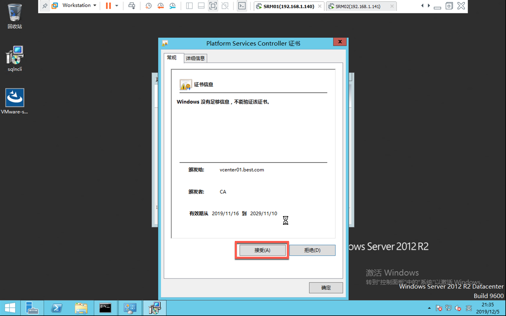Image resolution: width=506 pixels, height=316 pixels.
Task: Click the certificate warning message text
Action: [223, 102]
